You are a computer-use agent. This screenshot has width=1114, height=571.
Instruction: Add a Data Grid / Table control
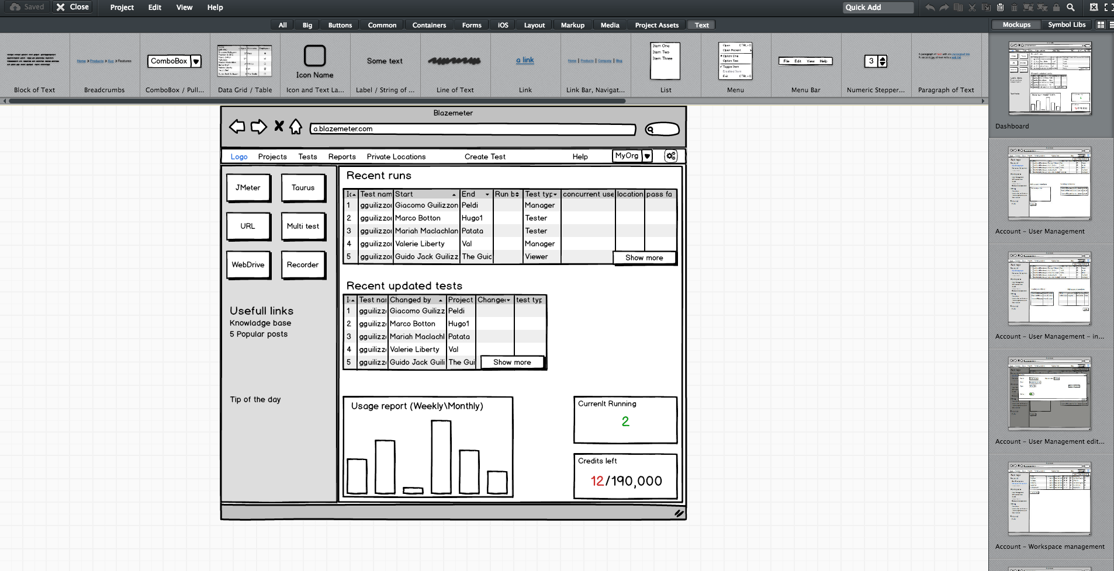tap(245, 65)
